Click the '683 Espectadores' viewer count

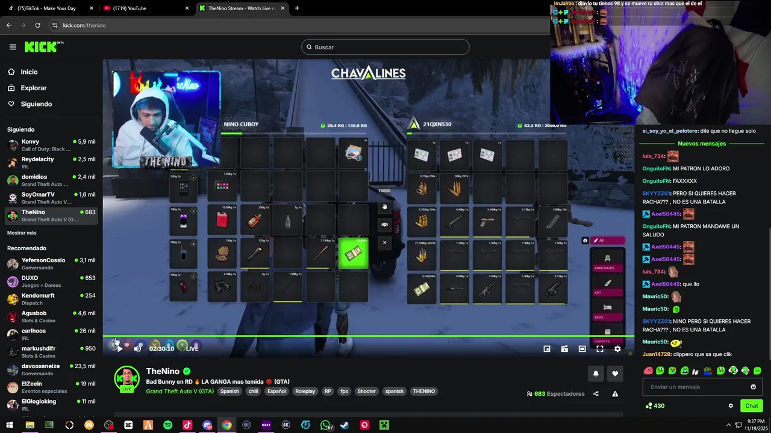(x=555, y=394)
